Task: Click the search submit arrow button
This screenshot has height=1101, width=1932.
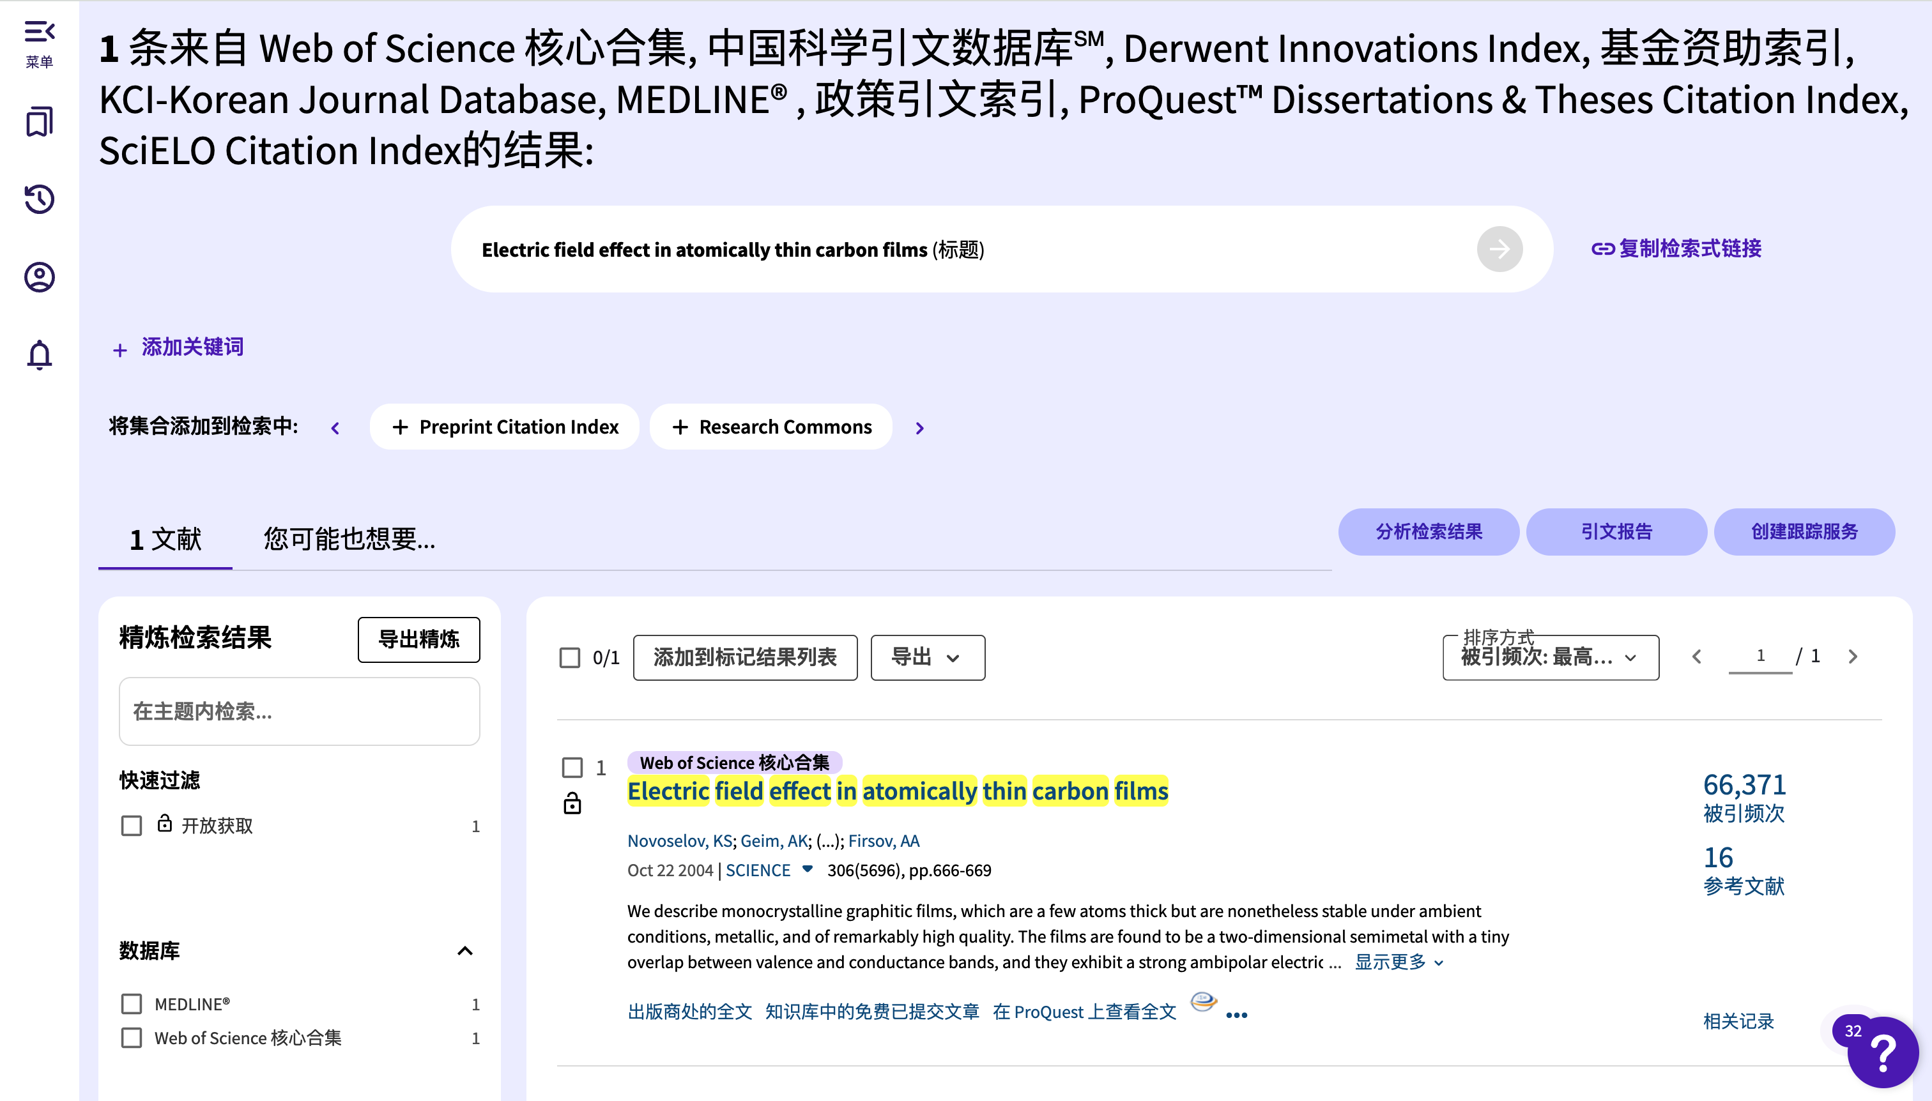Action: (x=1499, y=249)
